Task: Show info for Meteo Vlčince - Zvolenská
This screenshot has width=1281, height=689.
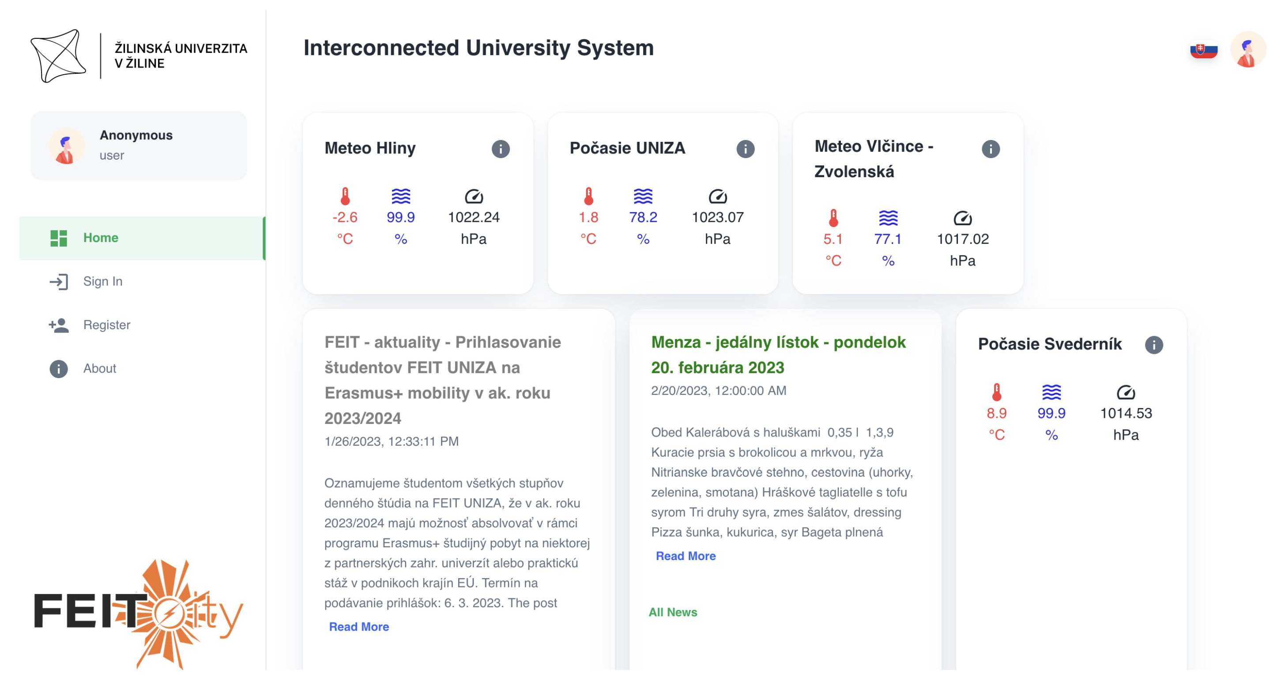Action: tap(990, 149)
